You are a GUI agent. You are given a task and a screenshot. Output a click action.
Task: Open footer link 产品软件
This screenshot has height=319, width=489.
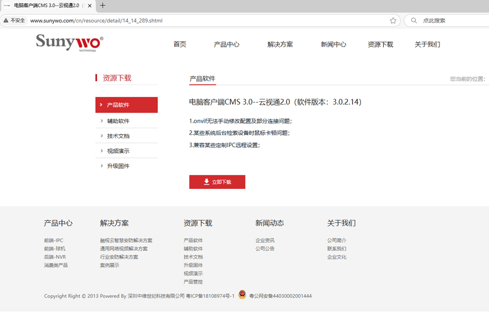click(x=193, y=240)
